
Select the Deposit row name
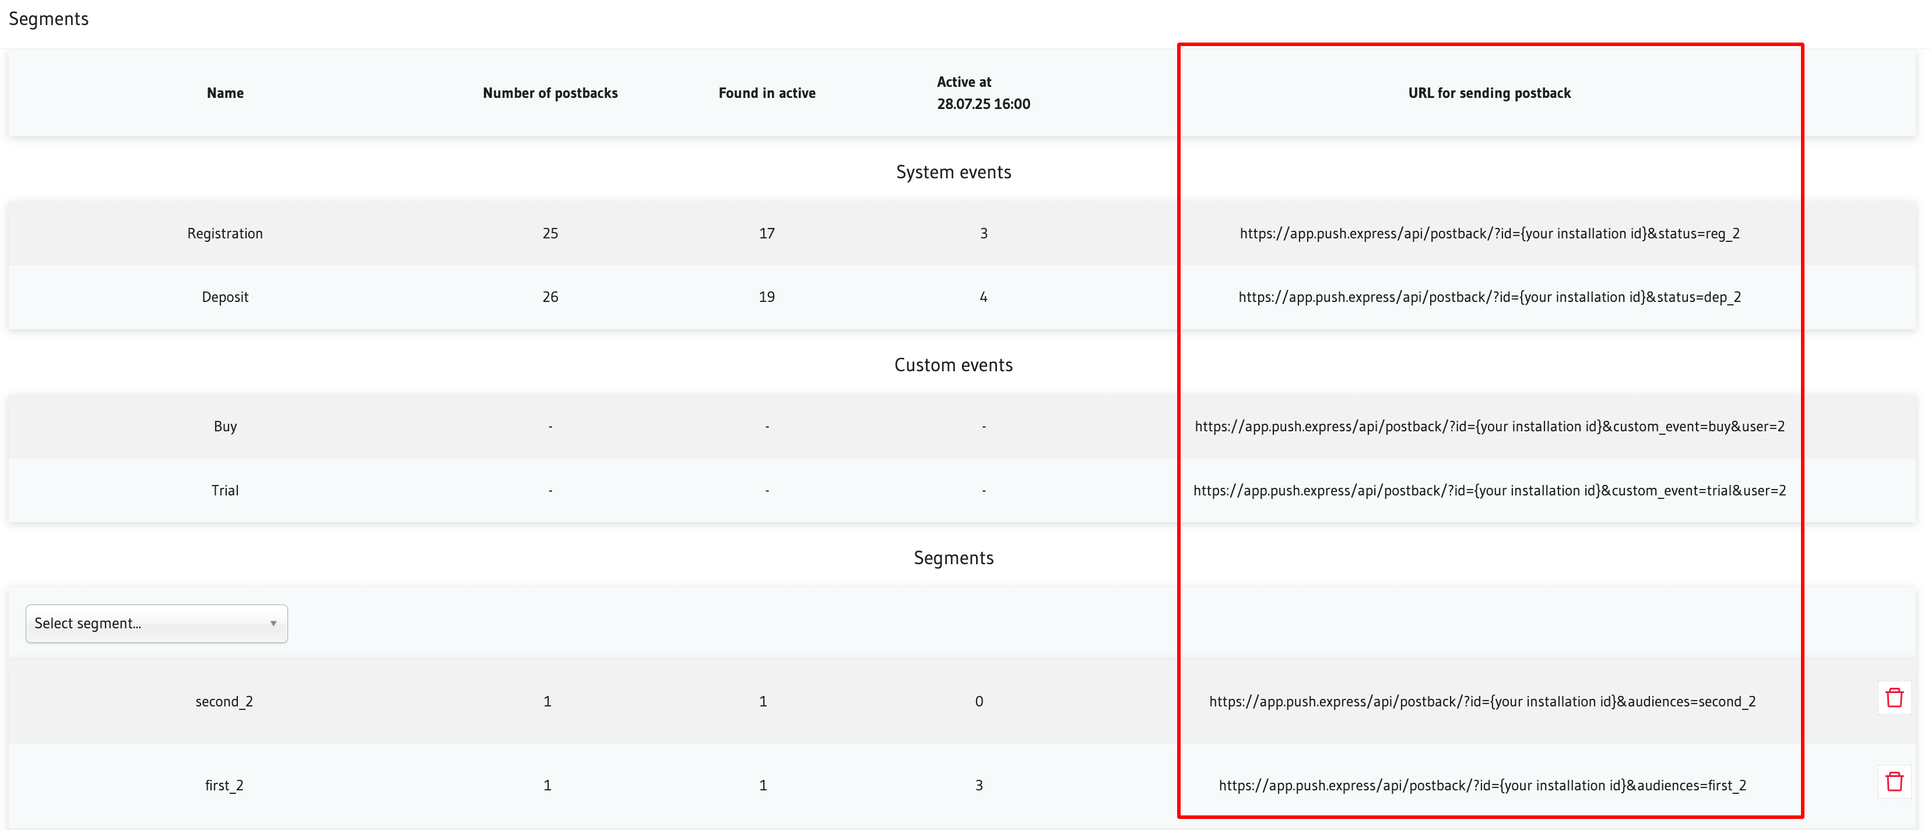point(225,297)
